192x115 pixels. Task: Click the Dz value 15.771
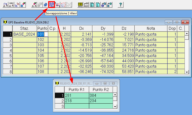point(124,45)
